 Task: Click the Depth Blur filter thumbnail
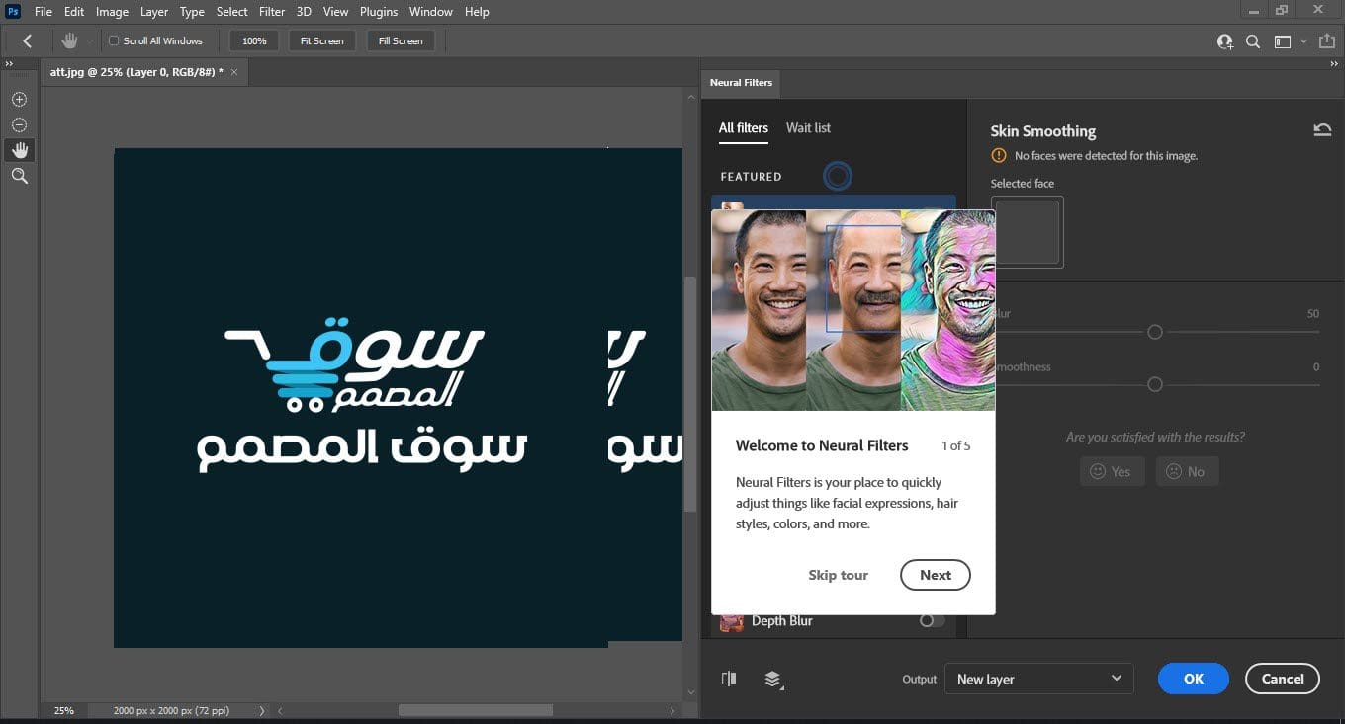(x=732, y=621)
